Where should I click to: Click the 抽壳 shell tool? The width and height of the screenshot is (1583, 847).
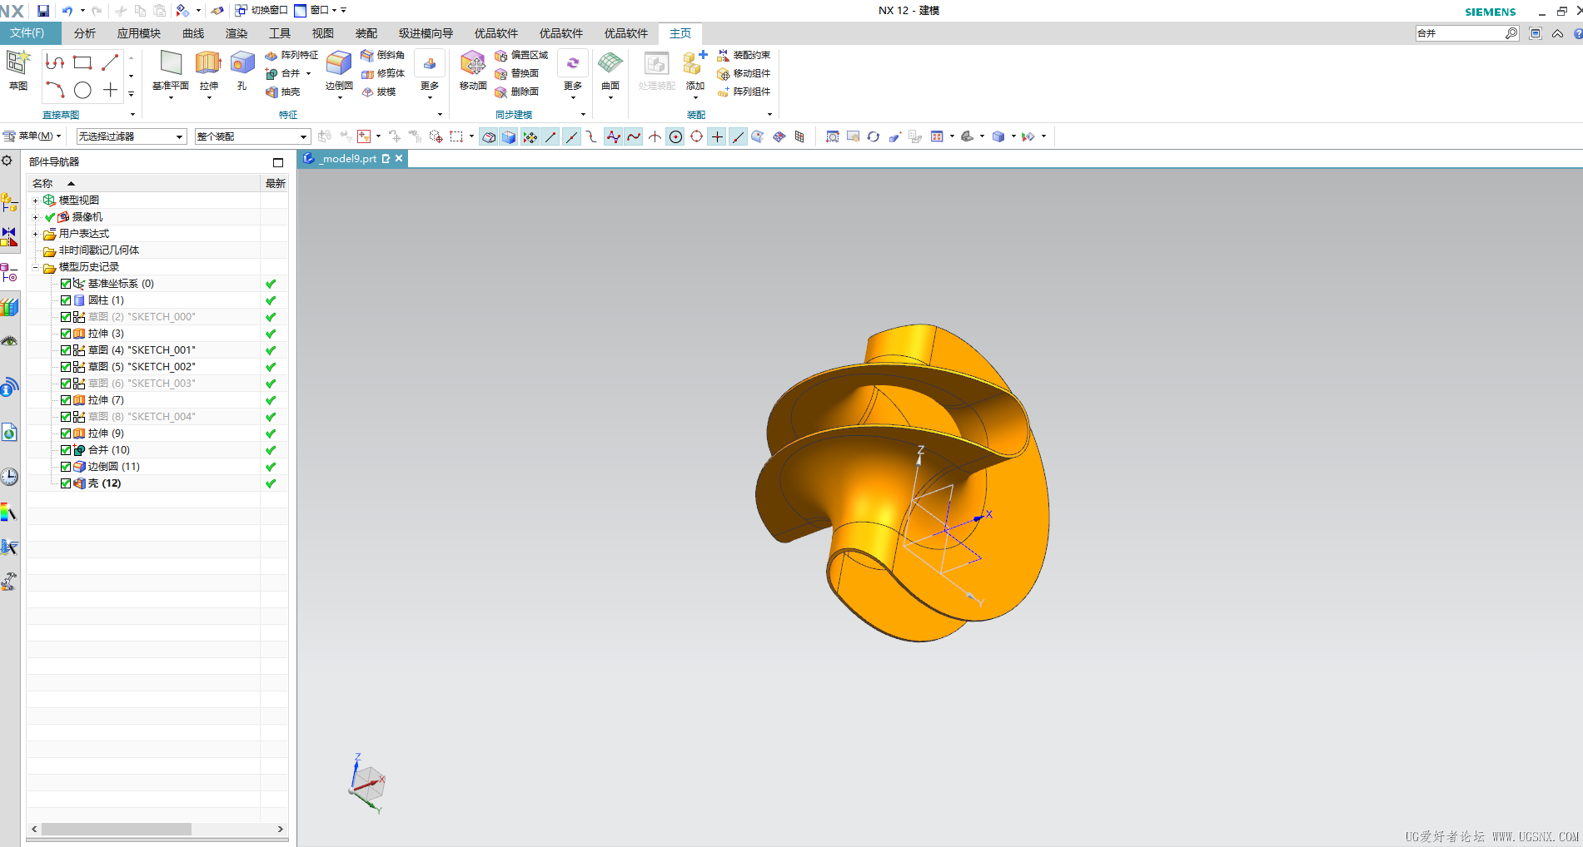click(282, 92)
